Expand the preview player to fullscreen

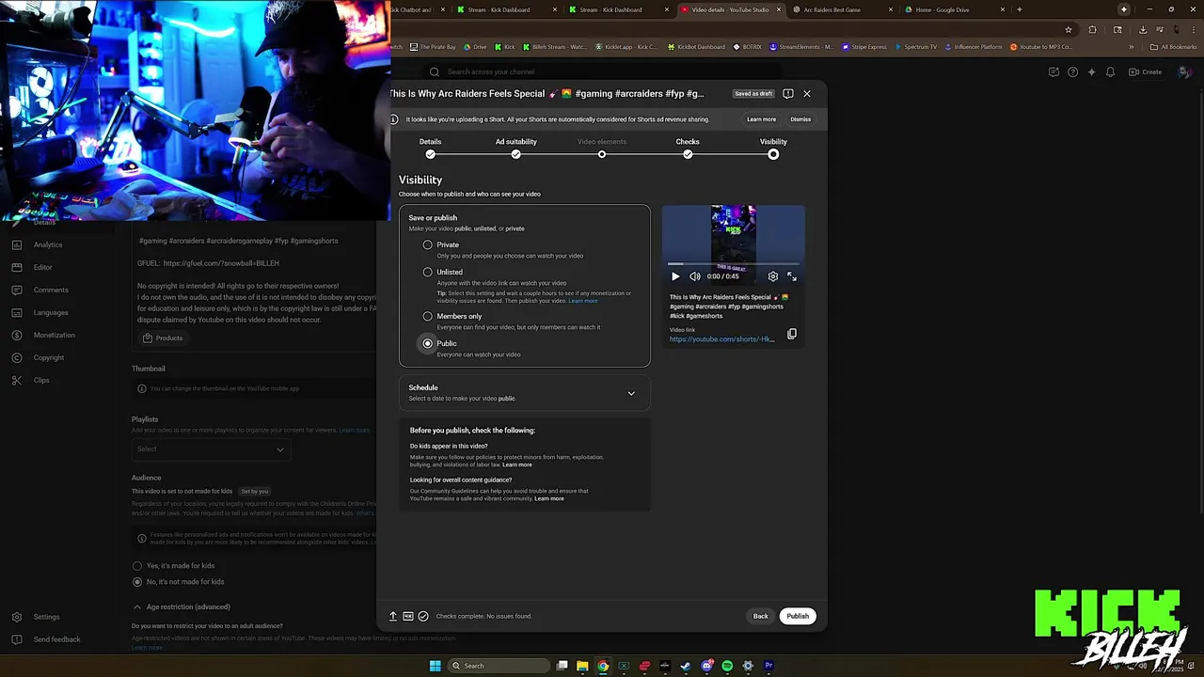pyautogui.click(x=792, y=276)
